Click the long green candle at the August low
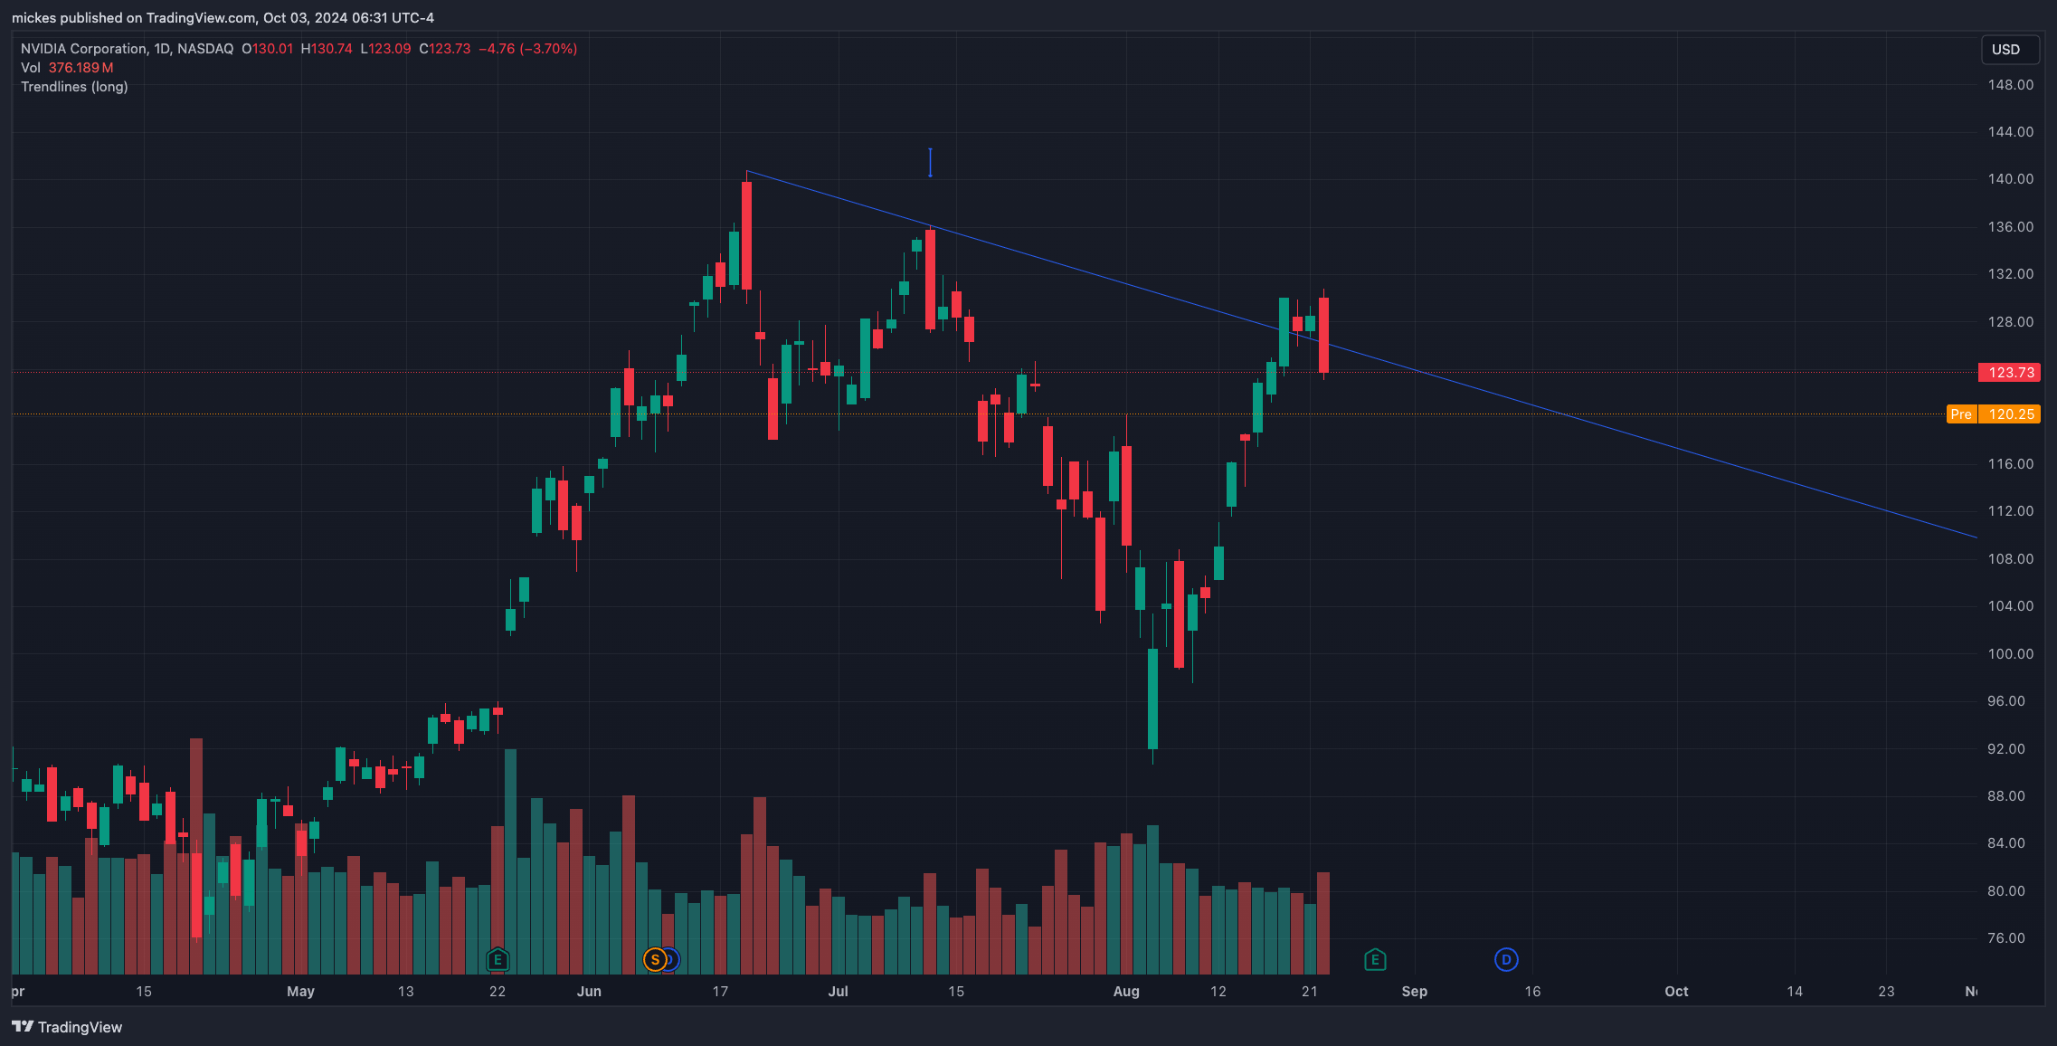The height and width of the screenshot is (1046, 2057). coord(1152,699)
